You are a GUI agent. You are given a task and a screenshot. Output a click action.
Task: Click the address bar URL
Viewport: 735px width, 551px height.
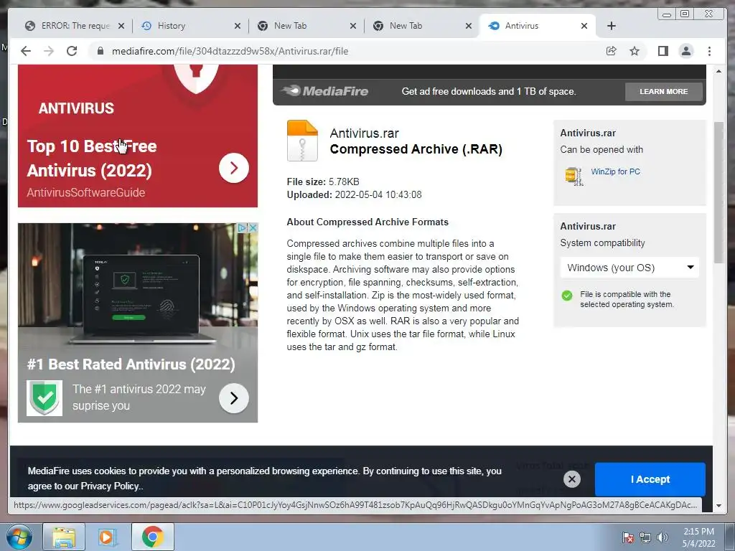pyautogui.click(x=230, y=51)
